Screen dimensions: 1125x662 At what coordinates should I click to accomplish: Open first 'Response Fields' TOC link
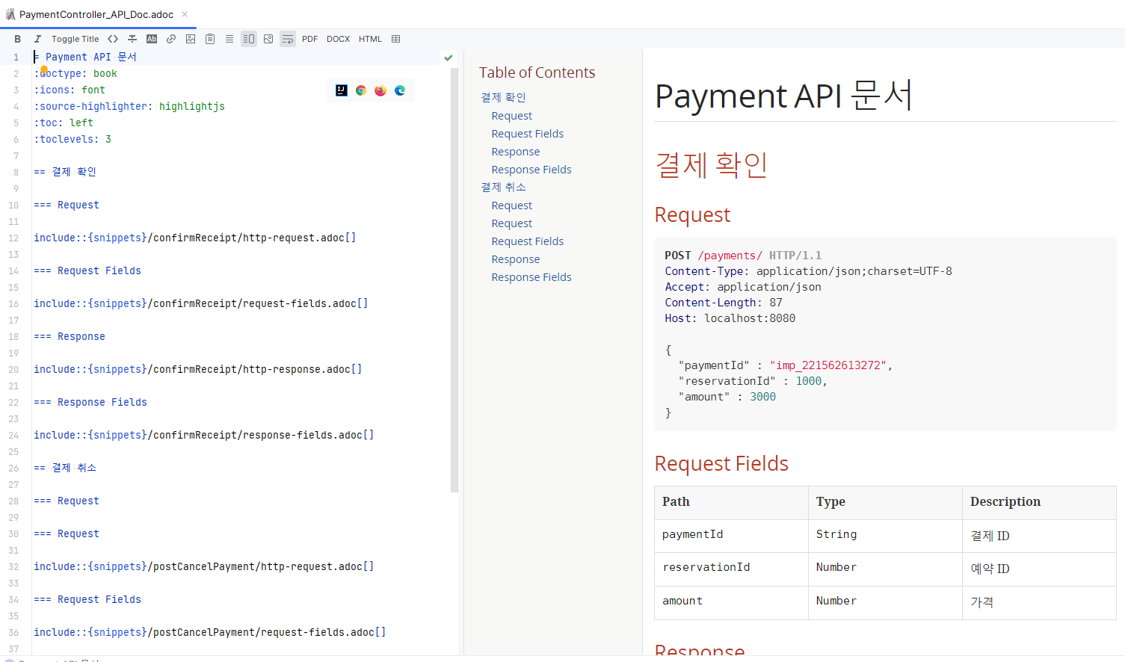[x=531, y=170]
